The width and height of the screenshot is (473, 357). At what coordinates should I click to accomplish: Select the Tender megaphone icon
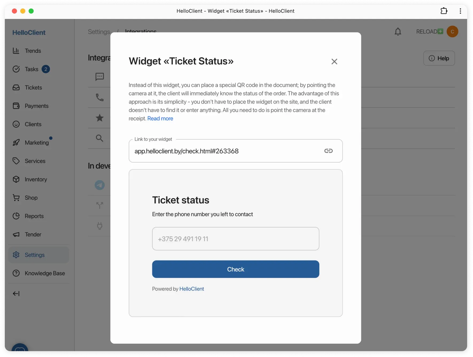click(16, 235)
